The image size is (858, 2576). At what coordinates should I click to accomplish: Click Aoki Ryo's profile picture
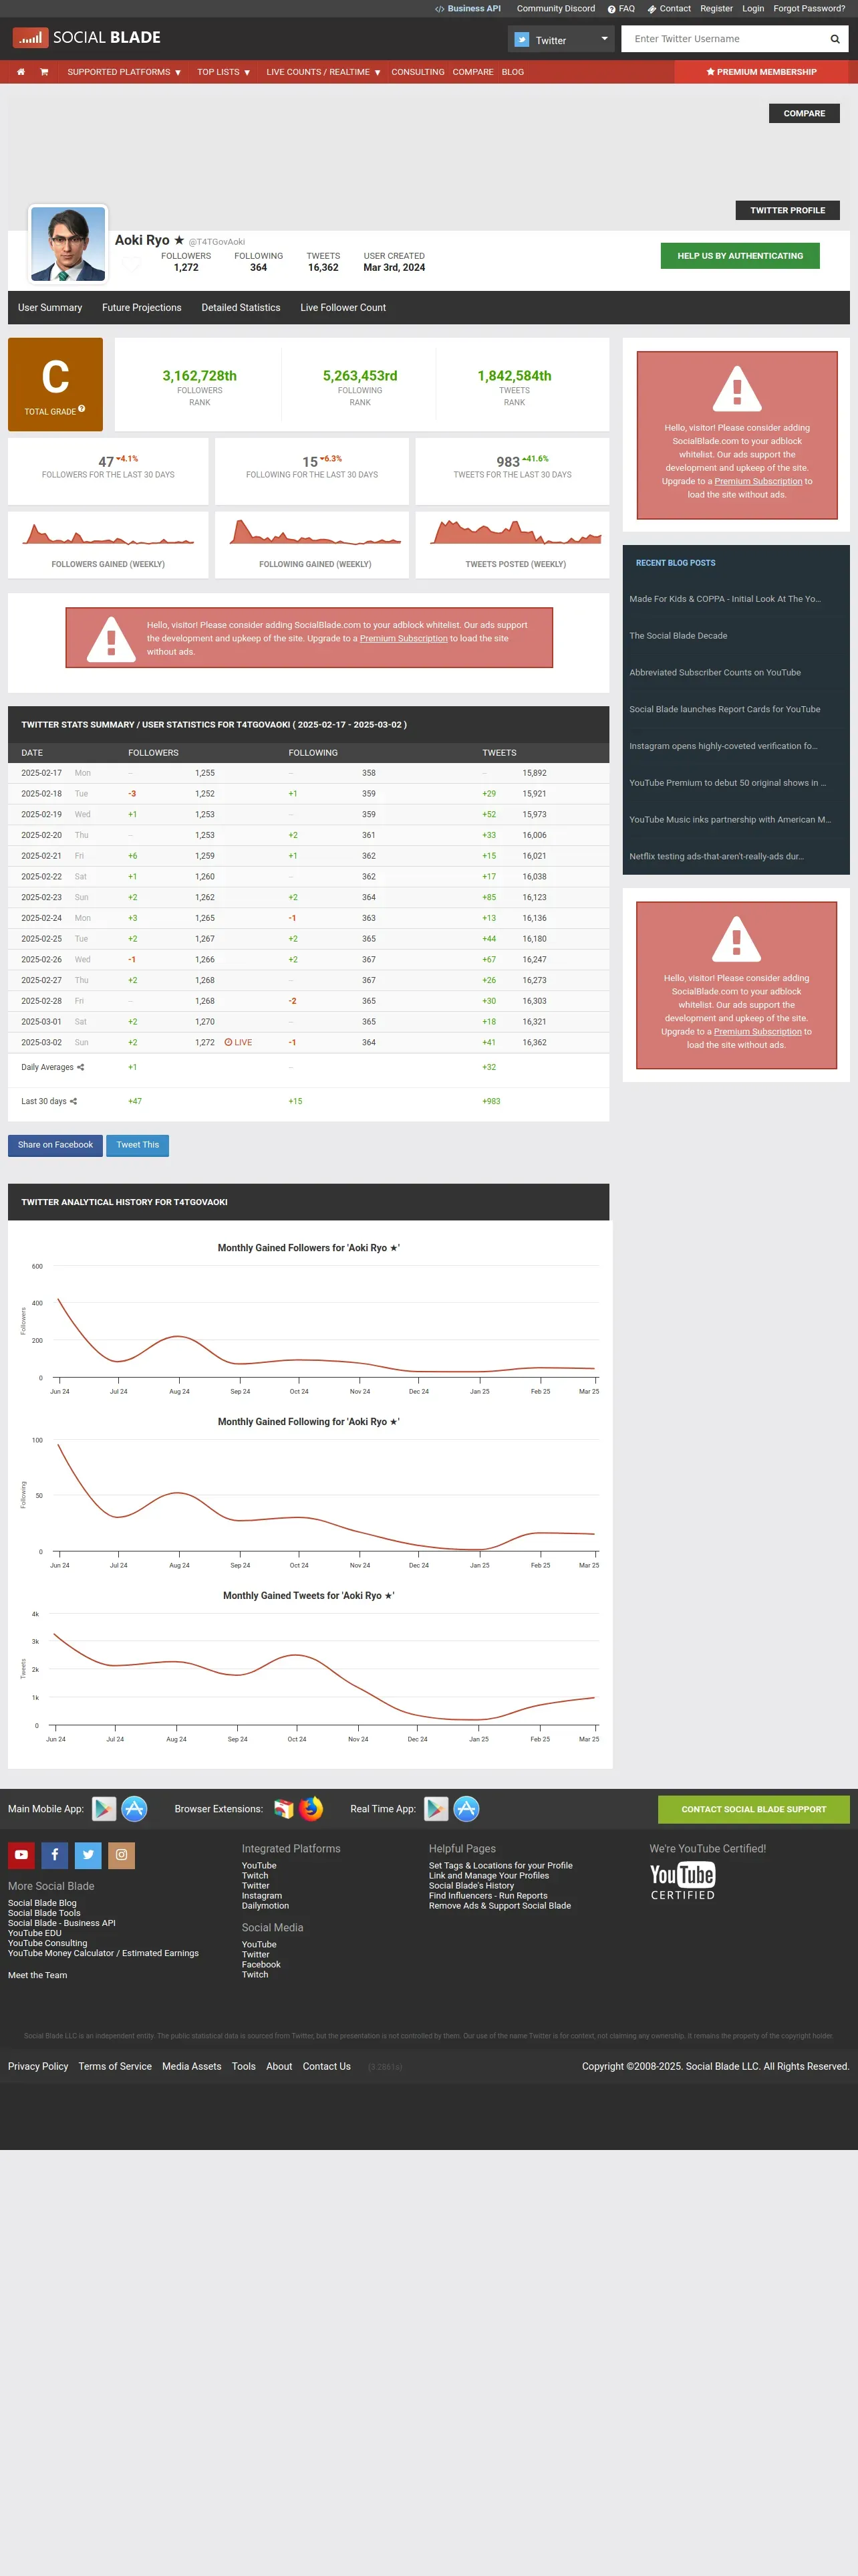[68, 244]
